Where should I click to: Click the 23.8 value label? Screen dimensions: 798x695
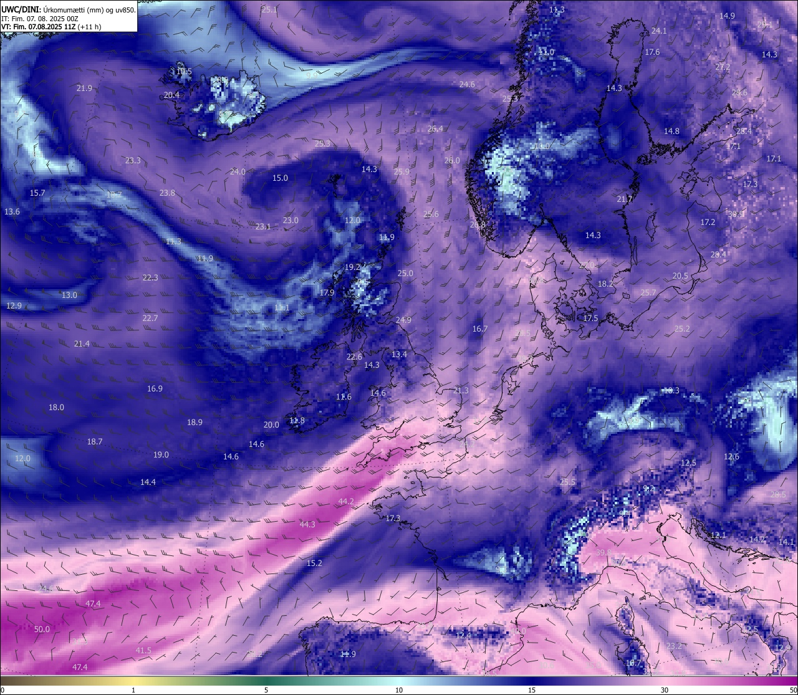click(167, 193)
